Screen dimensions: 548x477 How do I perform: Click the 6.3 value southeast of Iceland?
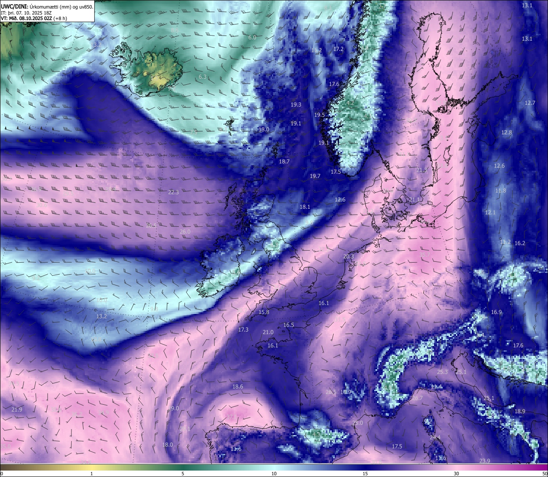point(203,77)
